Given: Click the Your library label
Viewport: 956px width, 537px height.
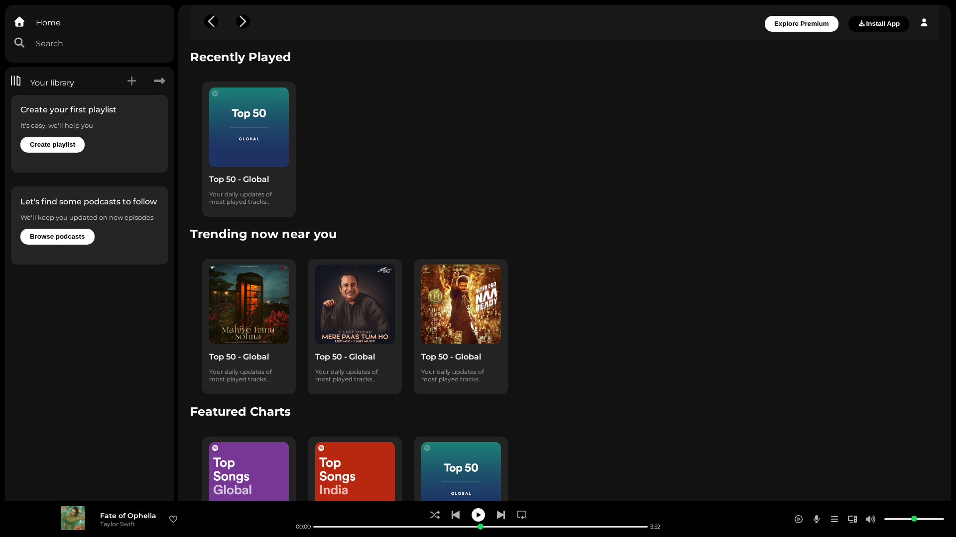Looking at the screenshot, I should 52,83.
